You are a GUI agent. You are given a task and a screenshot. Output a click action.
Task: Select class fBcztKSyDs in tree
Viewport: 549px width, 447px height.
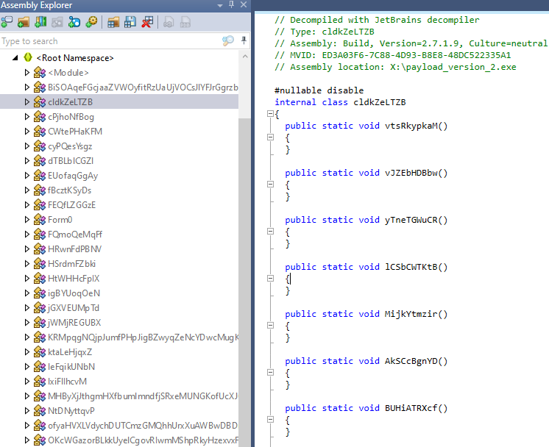pyautogui.click(x=70, y=190)
